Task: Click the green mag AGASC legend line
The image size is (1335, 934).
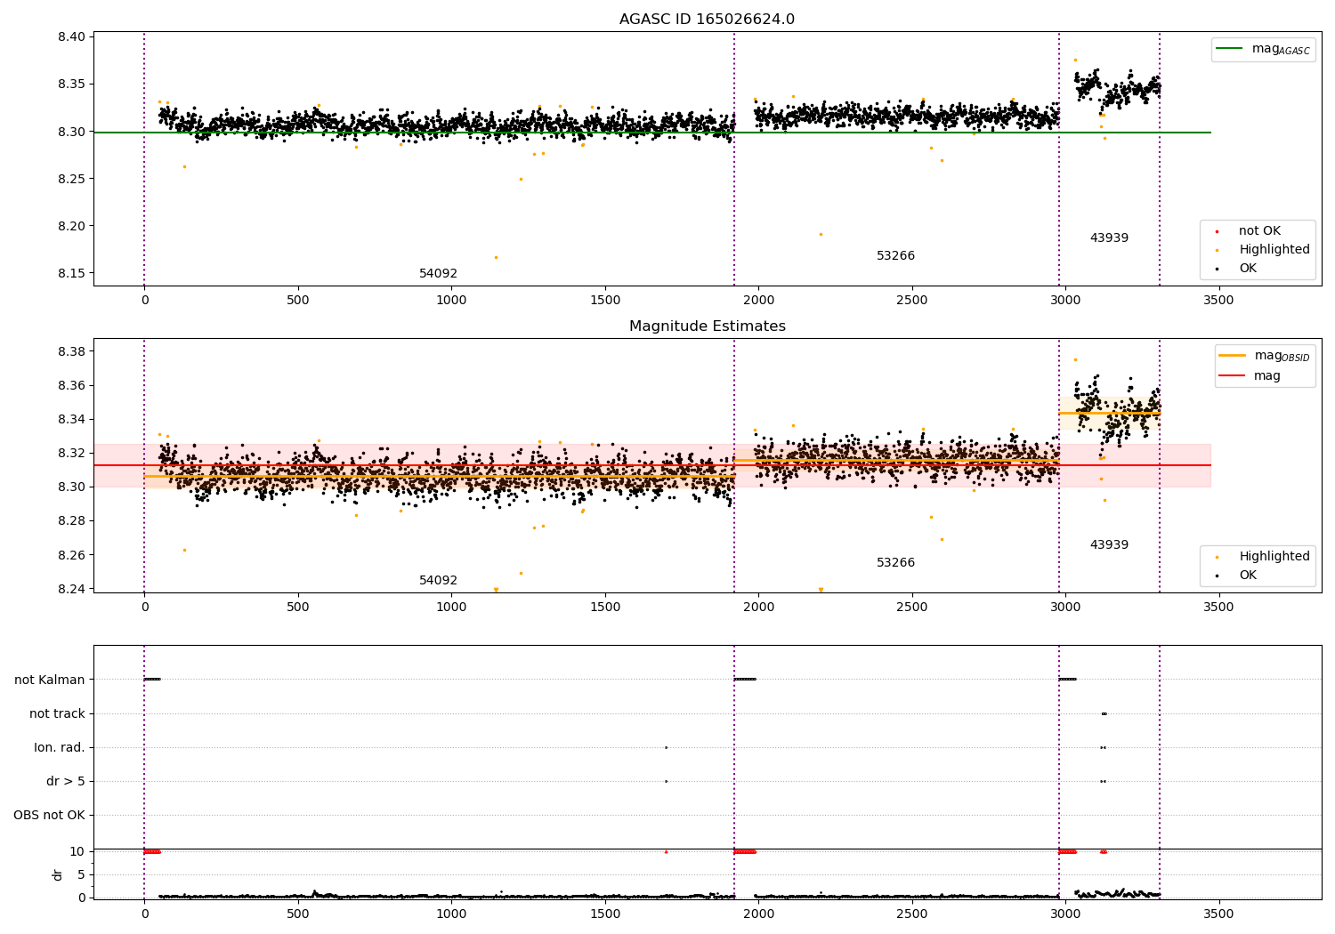Action: 1229,49
